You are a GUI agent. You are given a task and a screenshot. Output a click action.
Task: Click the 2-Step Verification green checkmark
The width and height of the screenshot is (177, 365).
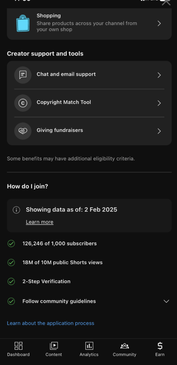pos(11,281)
